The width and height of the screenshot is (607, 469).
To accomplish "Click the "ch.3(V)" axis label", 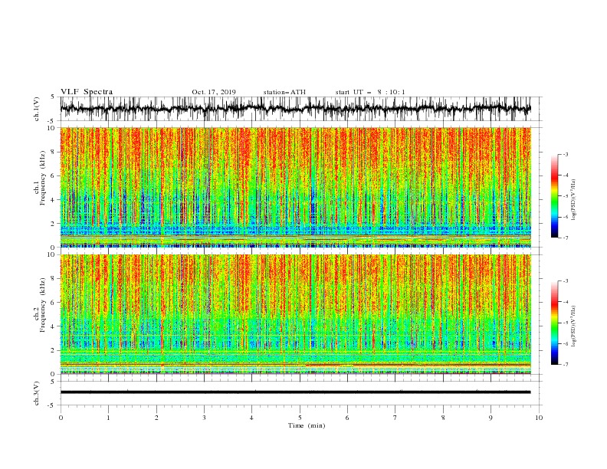I will point(37,393).
